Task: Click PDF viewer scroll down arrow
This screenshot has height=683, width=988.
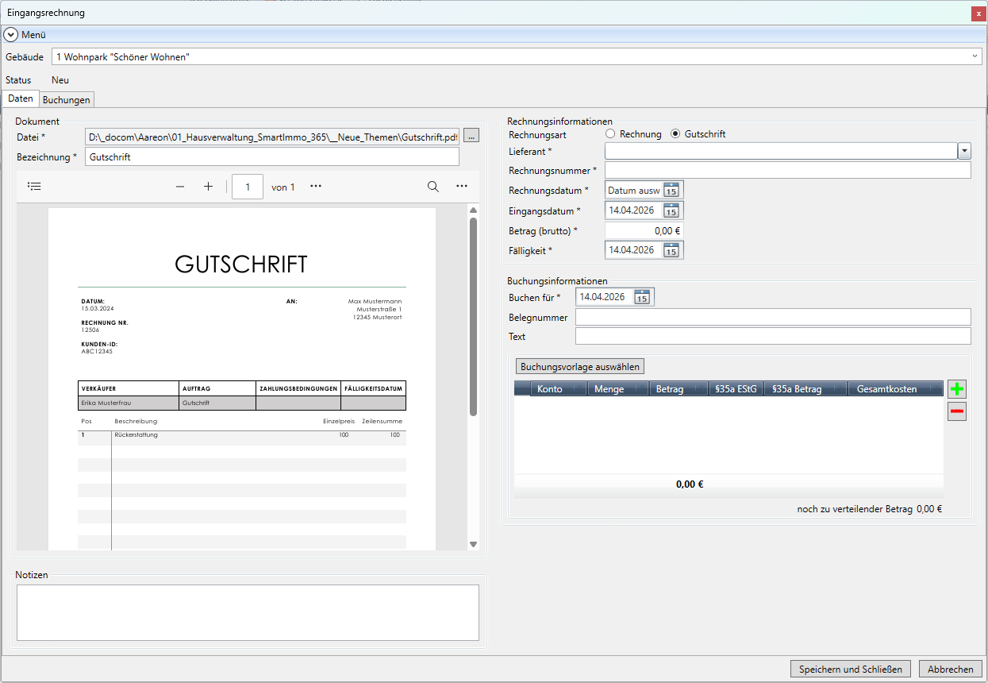Action: (474, 544)
